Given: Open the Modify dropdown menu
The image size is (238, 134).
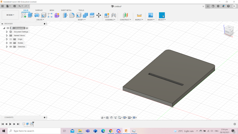Looking at the screenshot, I should tap(82, 20).
